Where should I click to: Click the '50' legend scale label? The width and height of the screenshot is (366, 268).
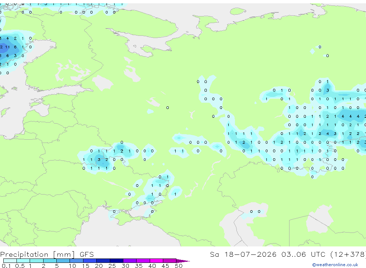pyautogui.click(x=179, y=266)
